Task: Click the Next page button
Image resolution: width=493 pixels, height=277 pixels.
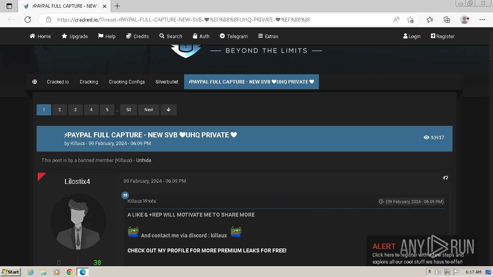Action: coord(149,110)
